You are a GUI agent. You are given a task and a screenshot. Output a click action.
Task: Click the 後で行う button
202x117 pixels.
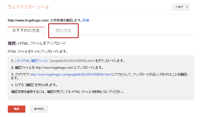(39, 109)
